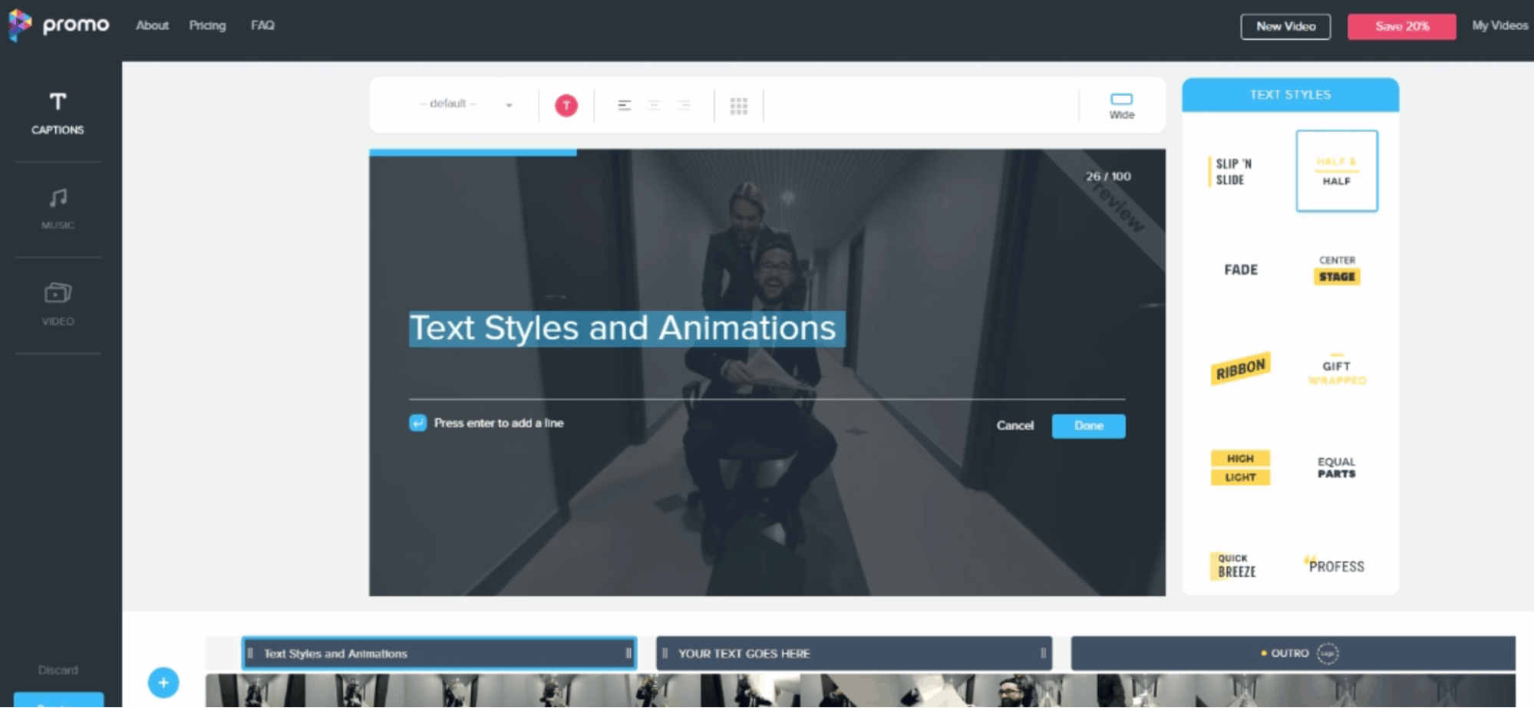Select the 'Text Styles and Animations' timeline caption
This screenshot has width=1534, height=708.
[x=439, y=654]
